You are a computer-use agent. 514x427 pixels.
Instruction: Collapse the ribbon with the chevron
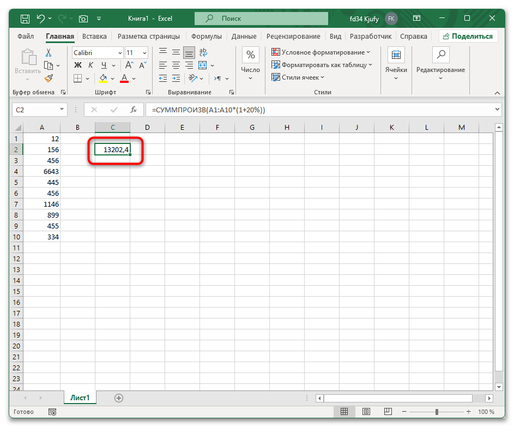pos(497,93)
